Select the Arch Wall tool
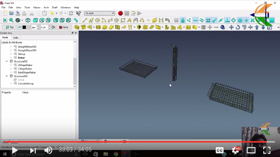Viewport: 280px width, 157px height. tap(77, 27)
